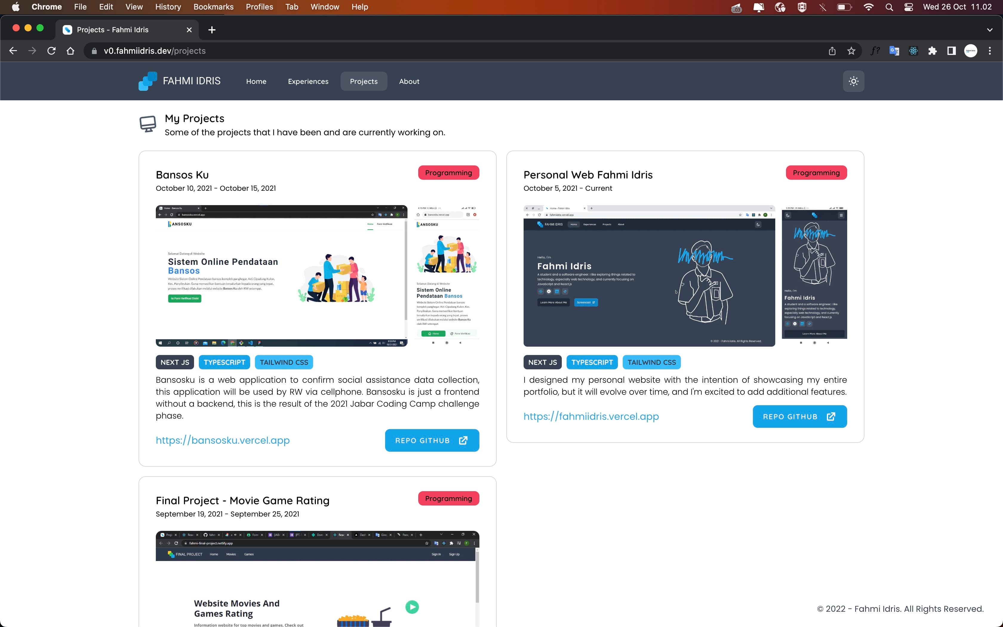Open the Control Center icon
Image resolution: width=1003 pixels, height=627 pixels.
908,7
